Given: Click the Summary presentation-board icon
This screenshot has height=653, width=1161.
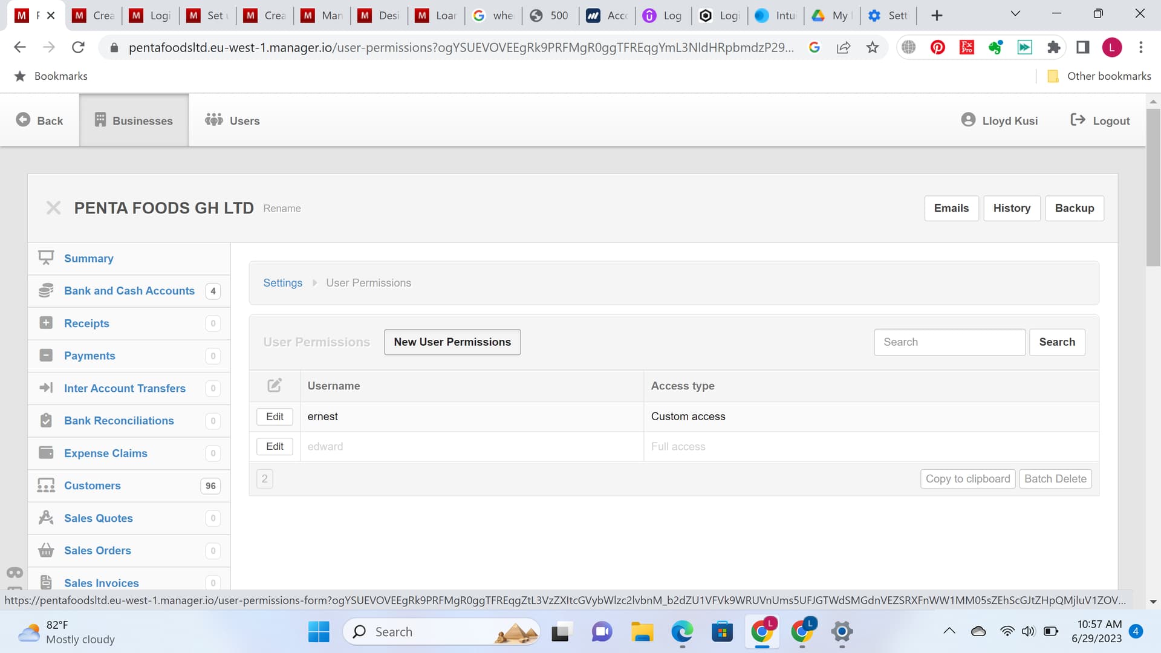Looking at the screenshot, I should (x=46, y=258).
